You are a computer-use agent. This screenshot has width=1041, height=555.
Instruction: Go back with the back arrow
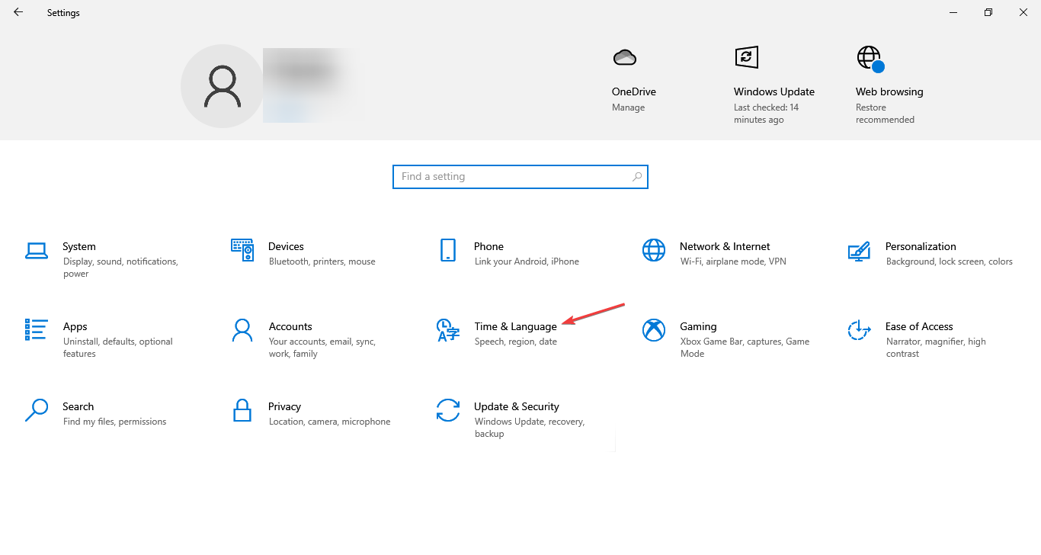click(x=18, y=12)
